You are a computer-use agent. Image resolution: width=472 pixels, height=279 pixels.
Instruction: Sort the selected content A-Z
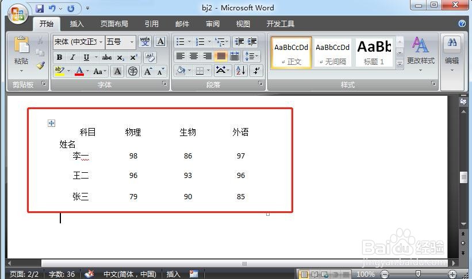coord(241,71)
